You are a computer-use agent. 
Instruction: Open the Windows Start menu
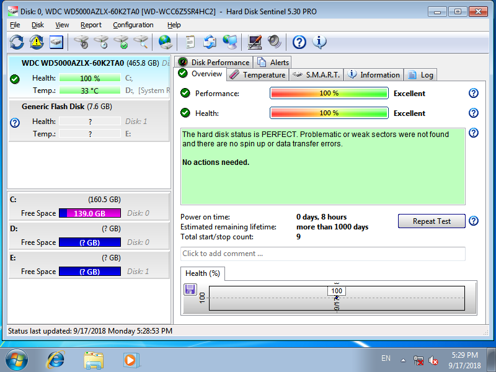point(17,360)
